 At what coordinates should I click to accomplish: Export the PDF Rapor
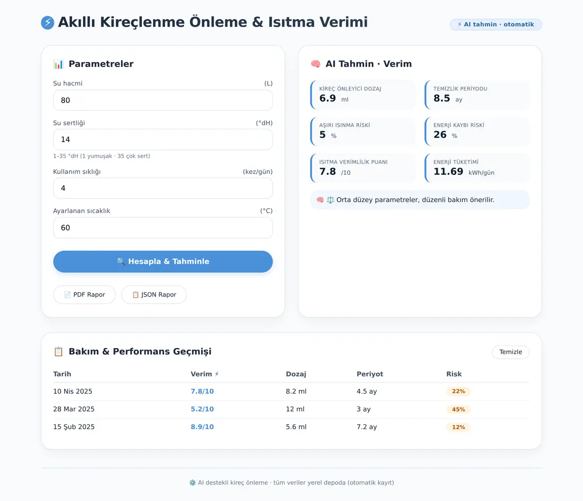85,295
